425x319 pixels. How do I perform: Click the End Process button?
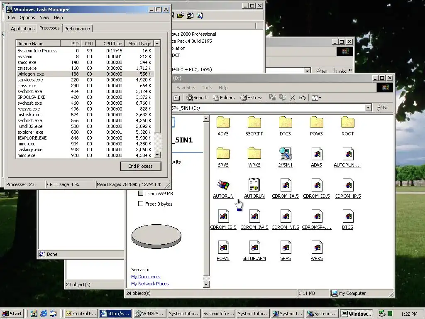(x=141, y=166)
